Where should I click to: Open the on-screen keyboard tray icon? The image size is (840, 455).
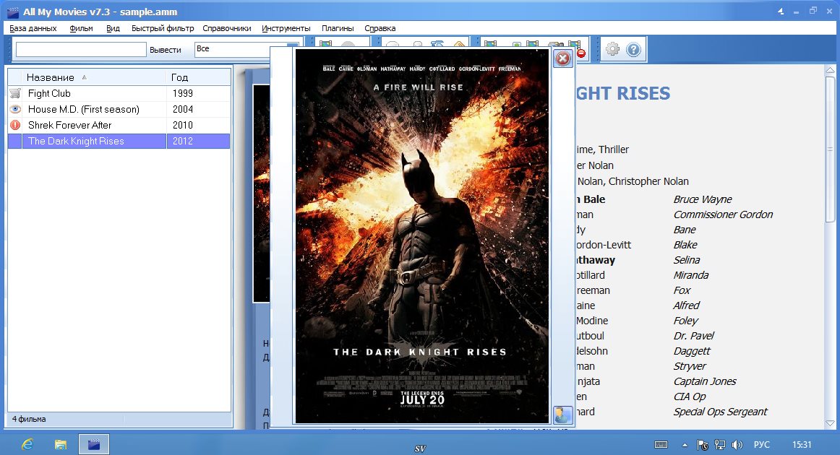click(x=661, y=445)
